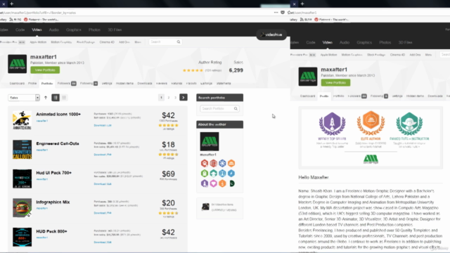Click About the author avatar image
The height and width of the screenshot is (253, 450).
(x=210, y=141)
